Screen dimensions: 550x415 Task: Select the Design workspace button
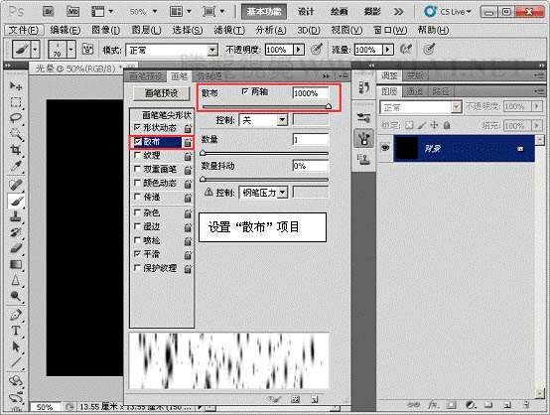305,12
